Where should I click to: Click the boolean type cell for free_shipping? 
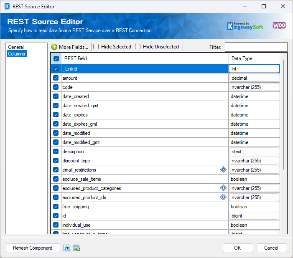[254, 207]
